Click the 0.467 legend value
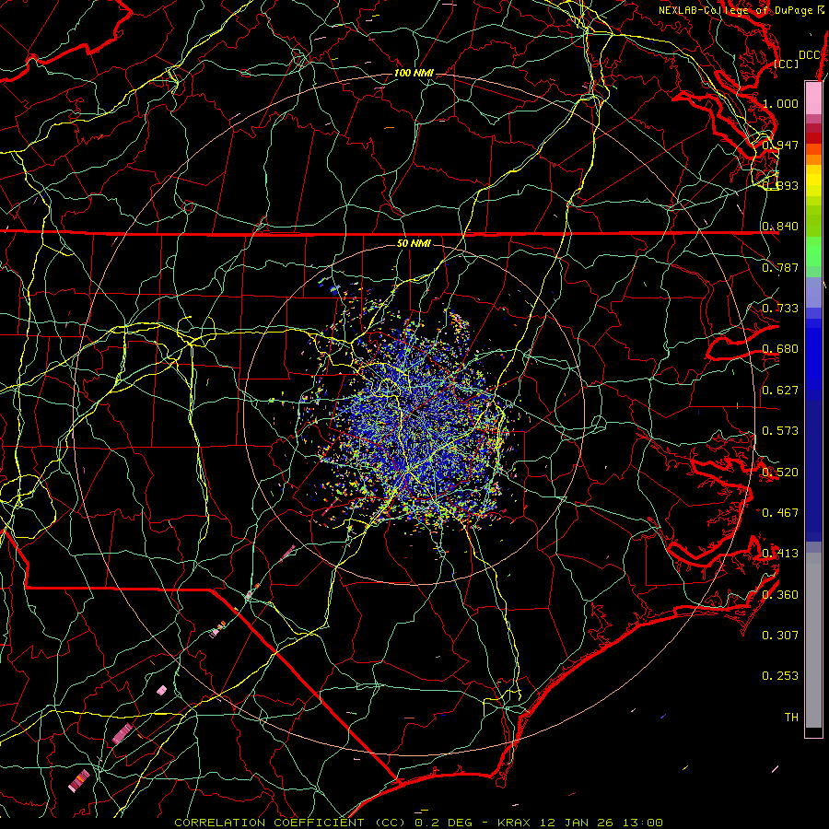This screenshot has height=829, width=829. [780, 512]
